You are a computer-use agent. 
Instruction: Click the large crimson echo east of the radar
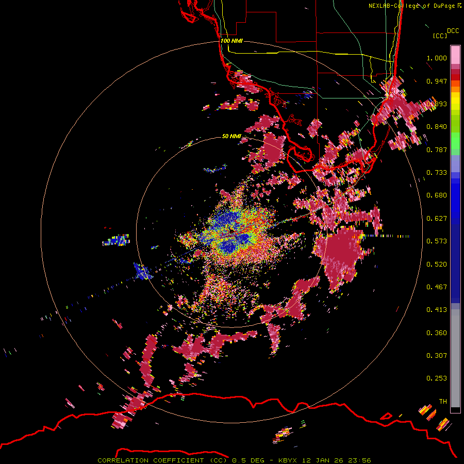coord(340,255)
